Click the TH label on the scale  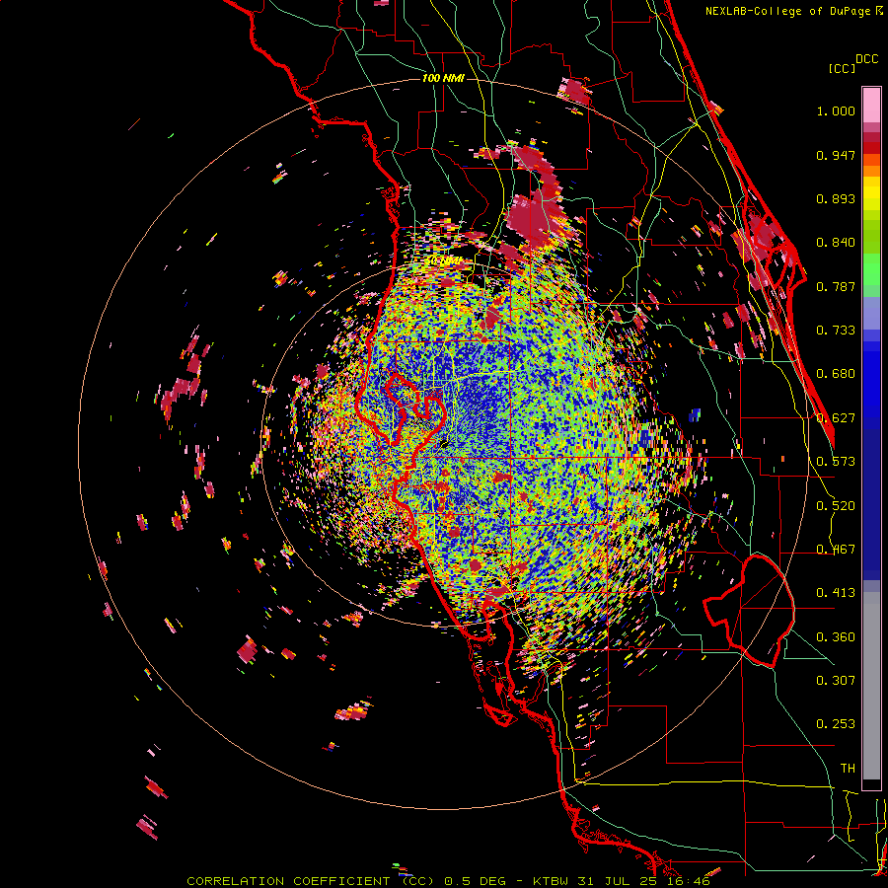848,769
